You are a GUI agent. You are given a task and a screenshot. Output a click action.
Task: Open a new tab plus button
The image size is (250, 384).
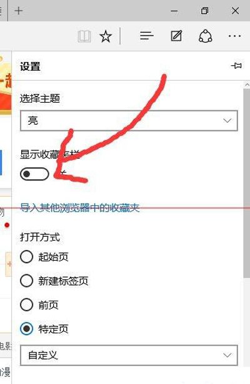pos(19,11)
